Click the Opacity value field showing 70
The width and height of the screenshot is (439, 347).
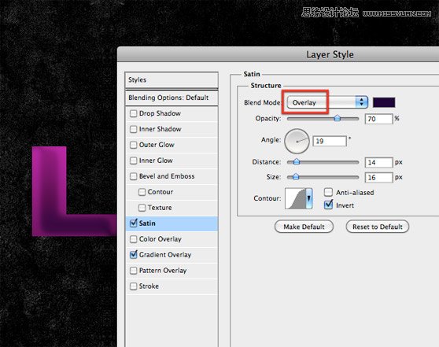coord(378,119)
